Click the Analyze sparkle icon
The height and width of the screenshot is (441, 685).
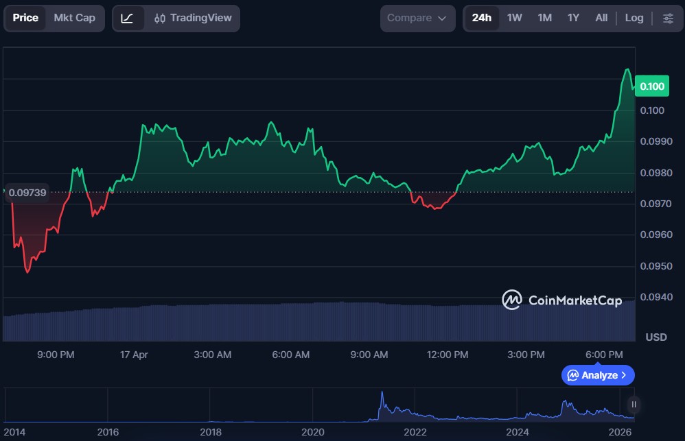[572, 375]
